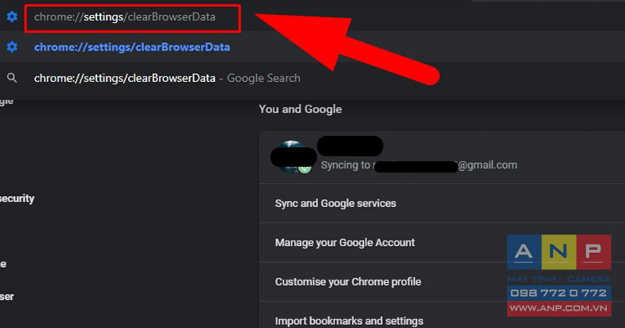
Task: Select the sidebar item ending in "gle"
Action: 7,102
